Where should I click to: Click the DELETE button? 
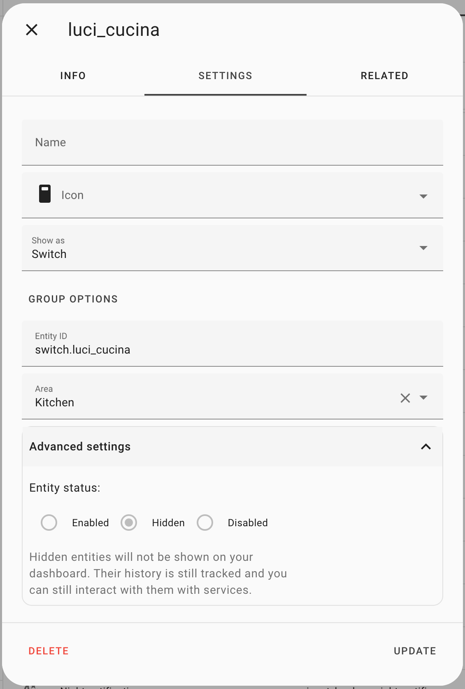coord(48,651)
